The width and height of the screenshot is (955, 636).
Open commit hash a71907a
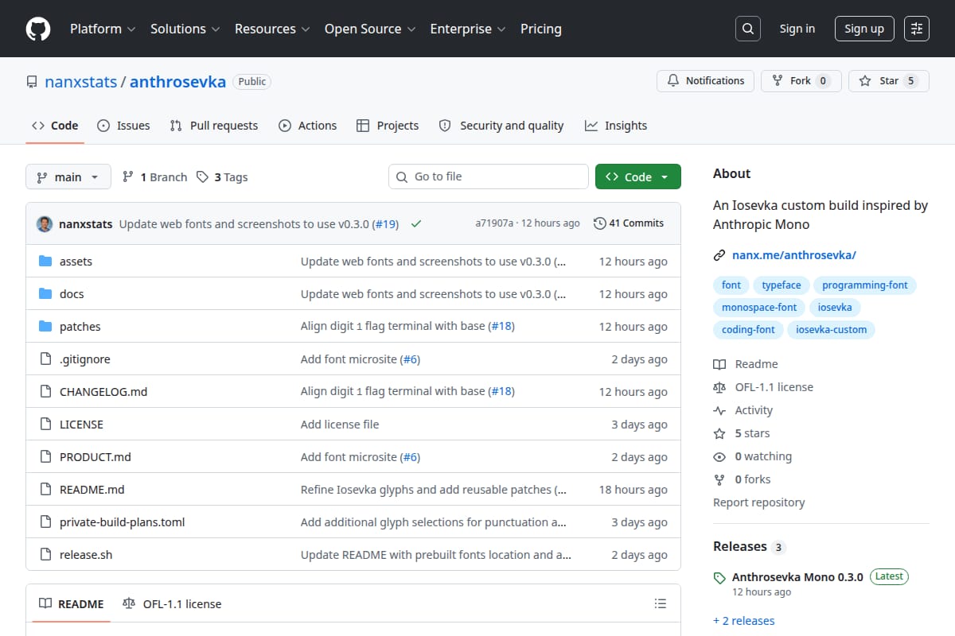tap(494, 223)
